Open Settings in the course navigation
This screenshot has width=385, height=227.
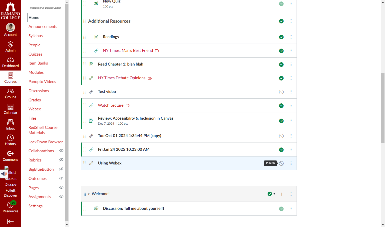tap(35, 206)
